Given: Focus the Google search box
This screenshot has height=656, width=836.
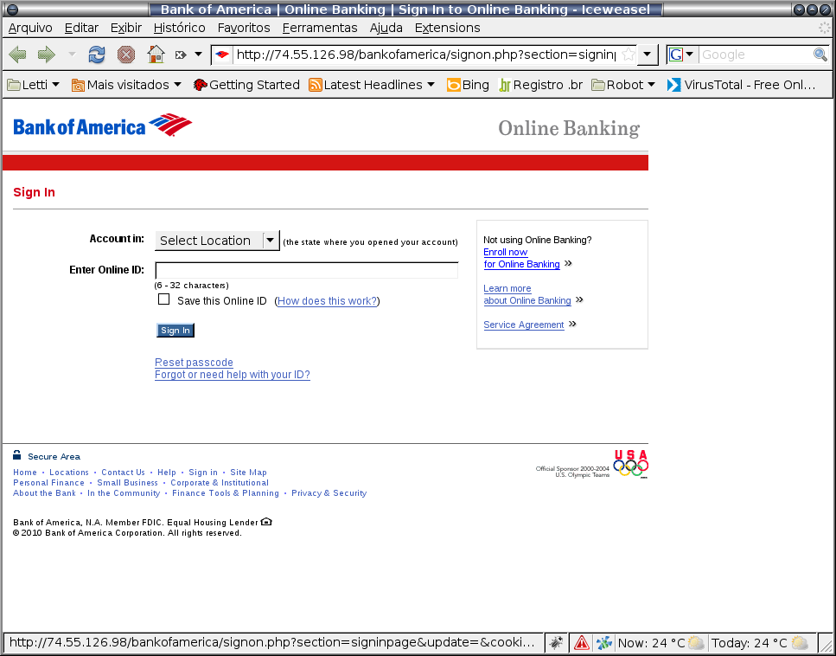Looking at the screenshot, I should (756, 55).
